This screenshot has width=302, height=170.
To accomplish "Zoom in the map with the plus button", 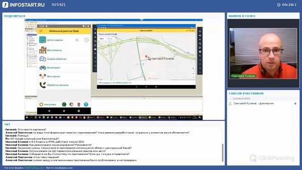I will (x=193, y=74).
